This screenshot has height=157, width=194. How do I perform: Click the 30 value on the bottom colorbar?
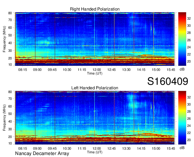(189, 104)
